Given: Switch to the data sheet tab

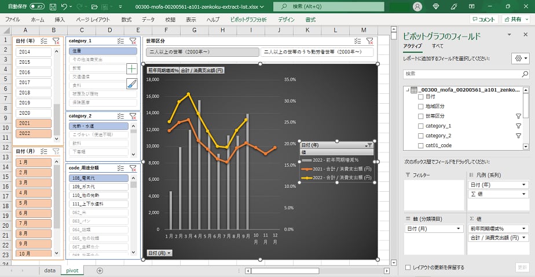Looking at the screenshot, I should click(50, 270).
